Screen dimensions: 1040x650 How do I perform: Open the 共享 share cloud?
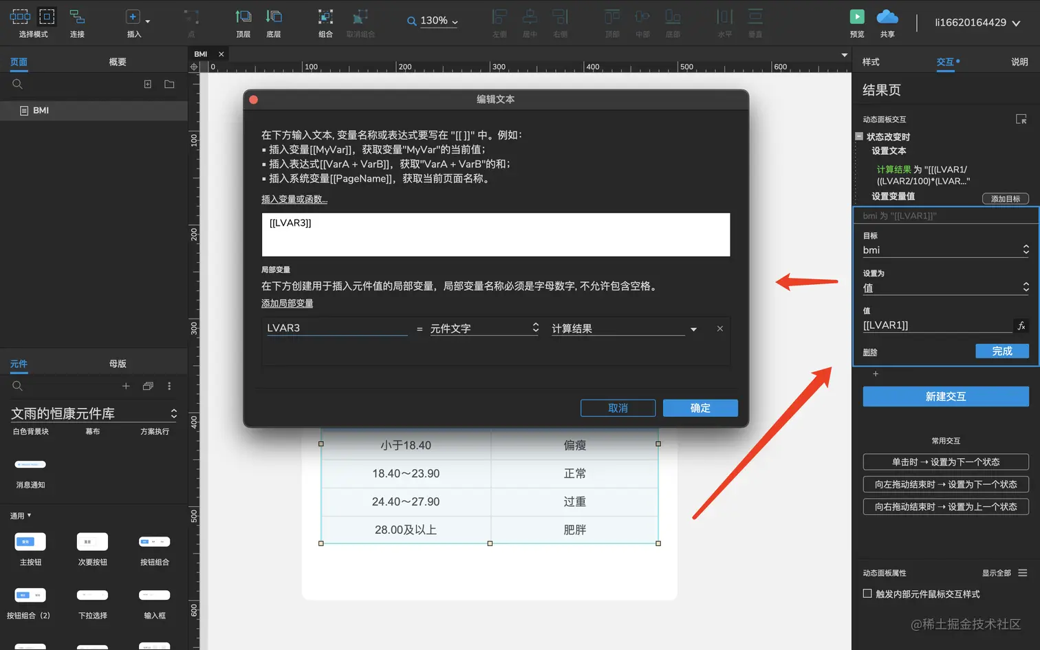pos(887,17)
